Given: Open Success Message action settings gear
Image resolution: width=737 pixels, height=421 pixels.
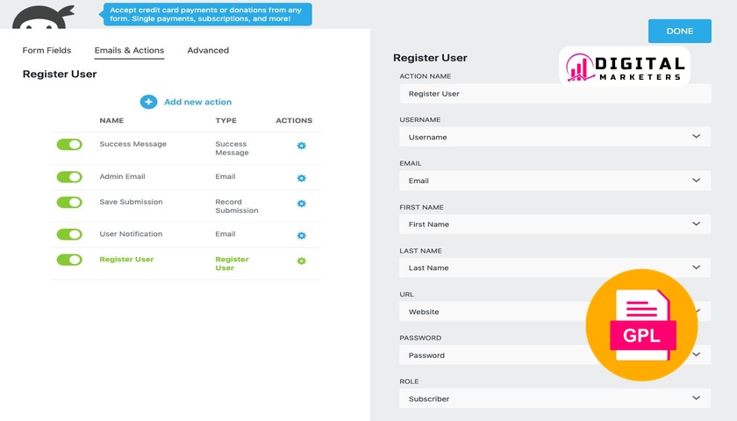Looking at the screenshot, I should coord(301,146).
